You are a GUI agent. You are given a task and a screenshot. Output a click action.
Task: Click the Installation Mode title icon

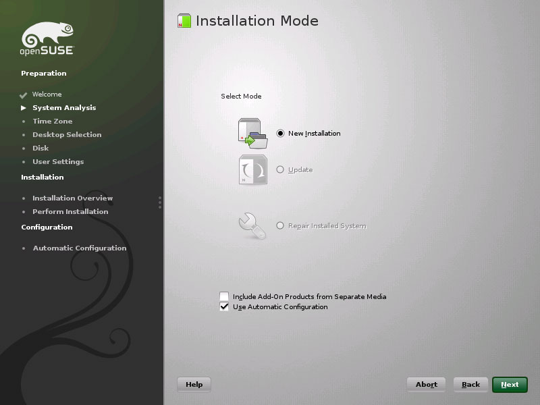pos(184,21)
